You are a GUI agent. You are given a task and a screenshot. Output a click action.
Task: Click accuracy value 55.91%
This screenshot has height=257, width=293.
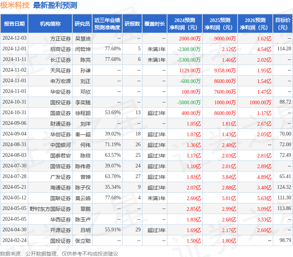pos(113,230)
